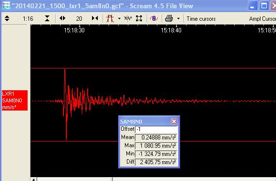The height and width of the screenshot is (181, 276).
Task: Click the spectrum waveform tool icon
Action: (x=128, y=18)
